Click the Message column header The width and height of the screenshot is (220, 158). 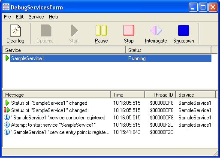point(57,95)
